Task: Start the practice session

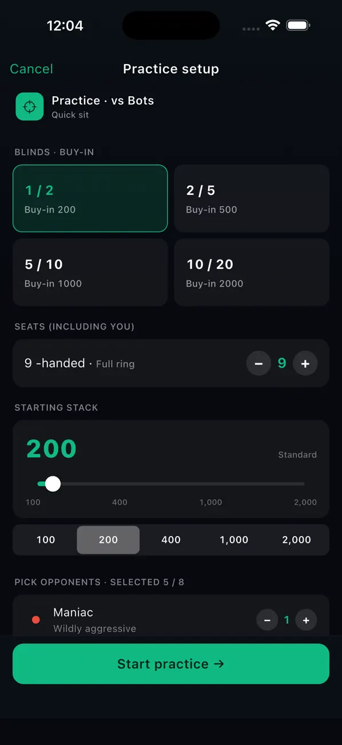Action: 171,664
